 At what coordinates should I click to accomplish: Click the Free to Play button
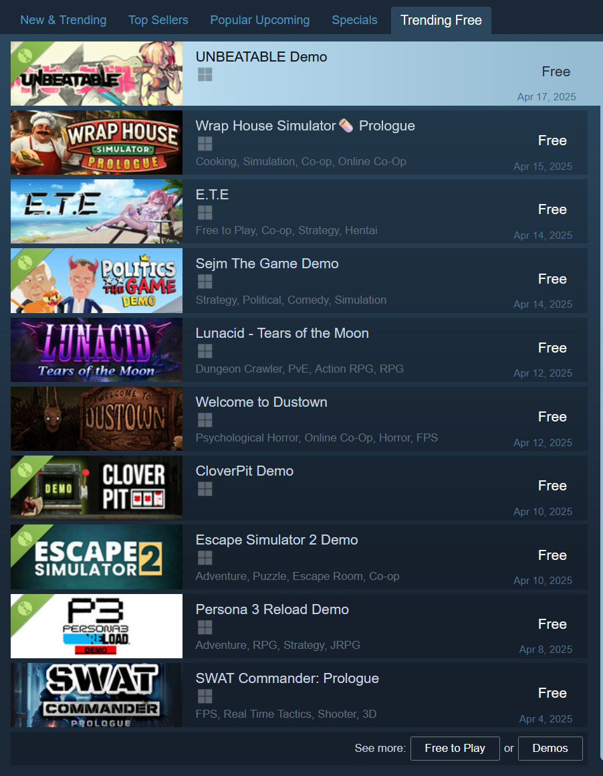455,749
